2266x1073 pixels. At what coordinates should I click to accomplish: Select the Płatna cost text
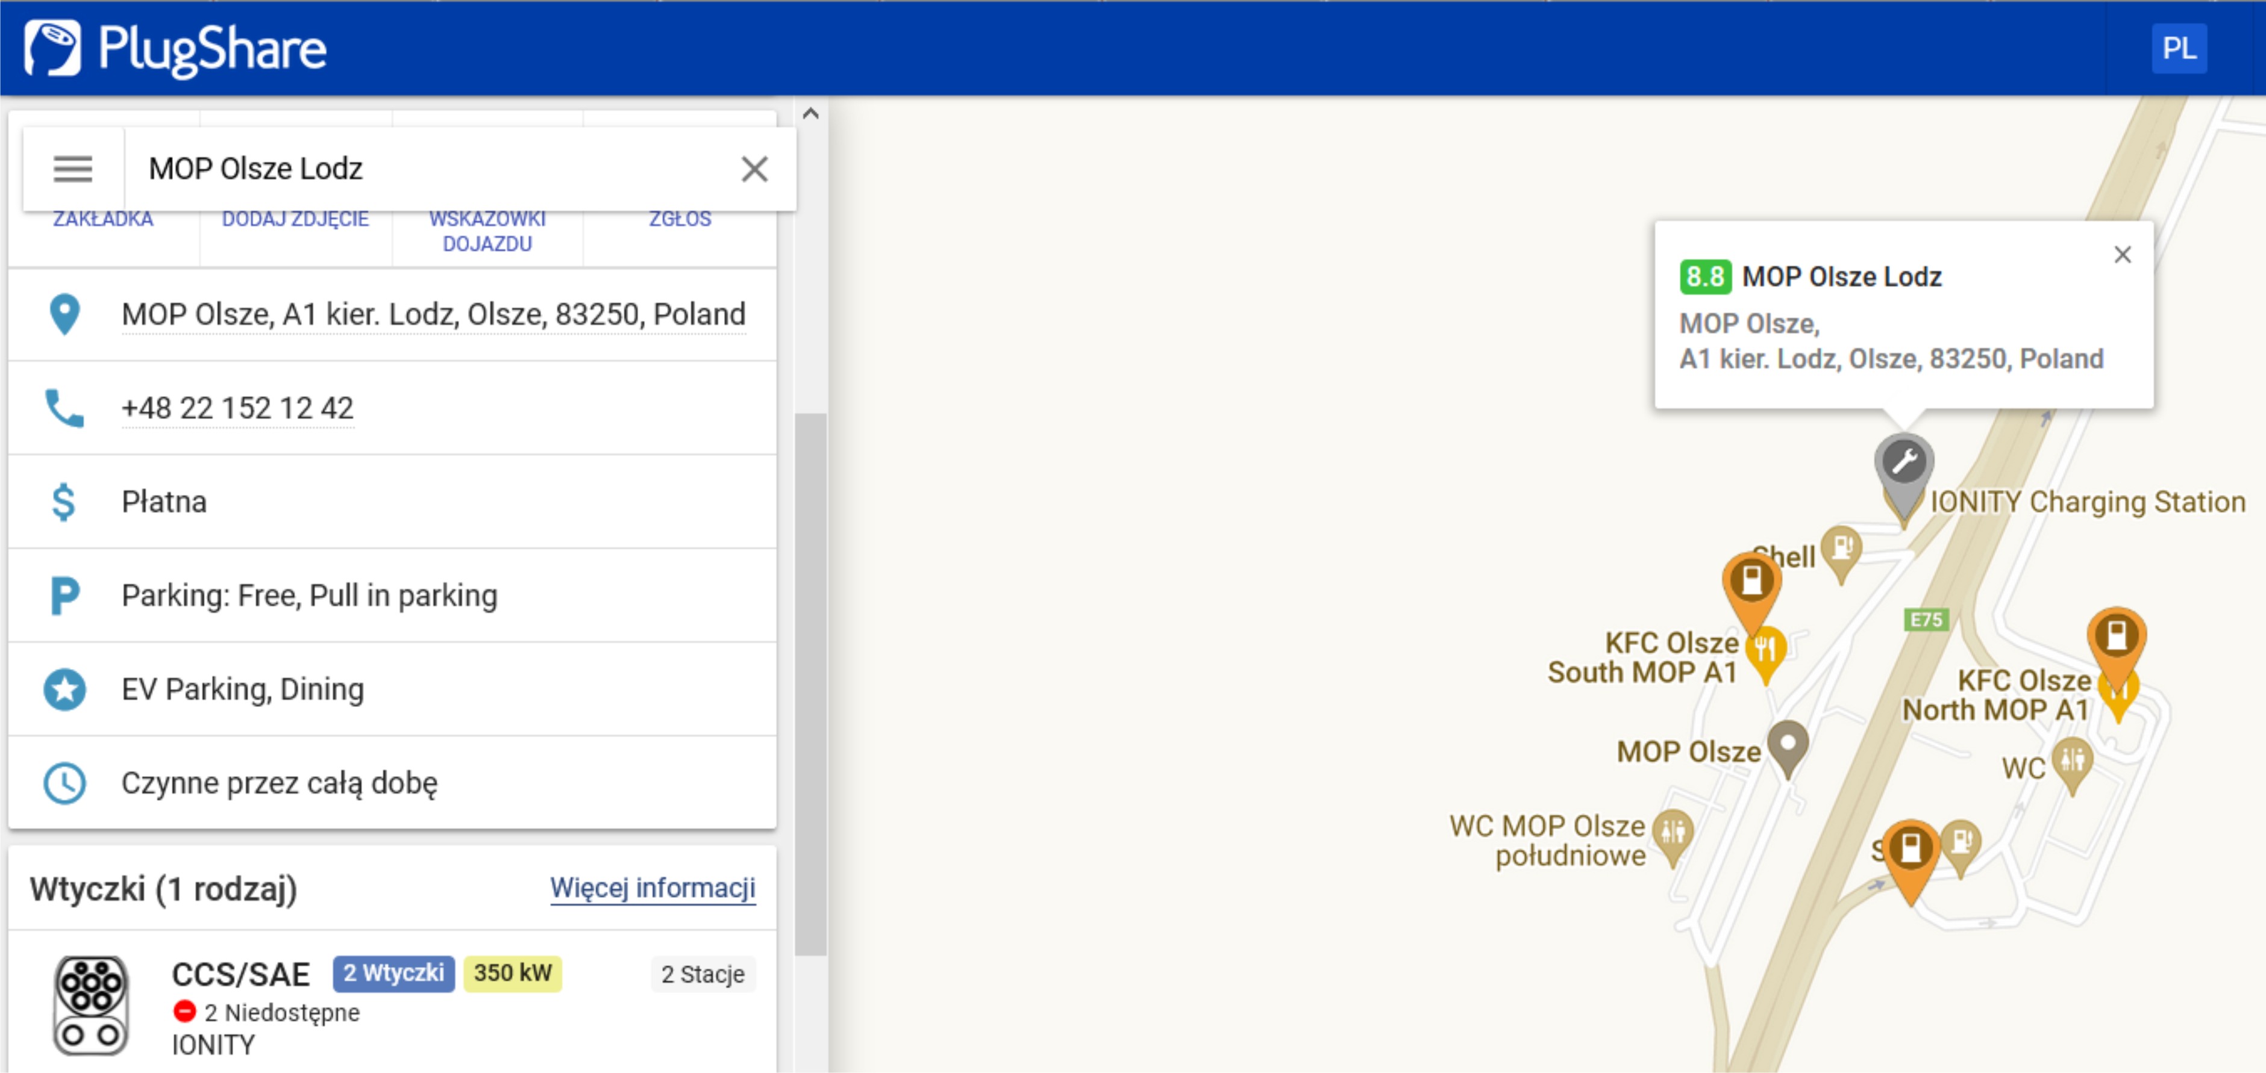coord(164,503)
